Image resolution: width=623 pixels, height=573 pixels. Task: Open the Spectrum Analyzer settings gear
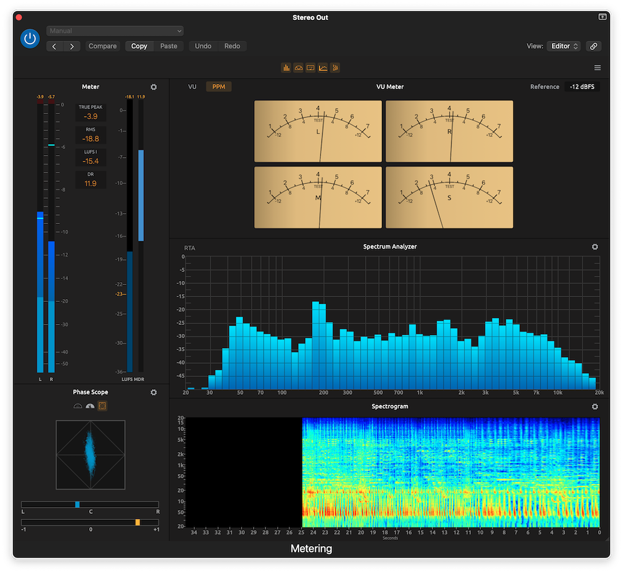595,247
